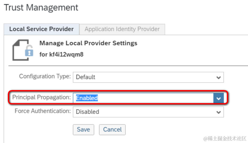Viewport: 248px width, 143px height.
Task: Click the Force Authentication label
Action: pos(43,111)
